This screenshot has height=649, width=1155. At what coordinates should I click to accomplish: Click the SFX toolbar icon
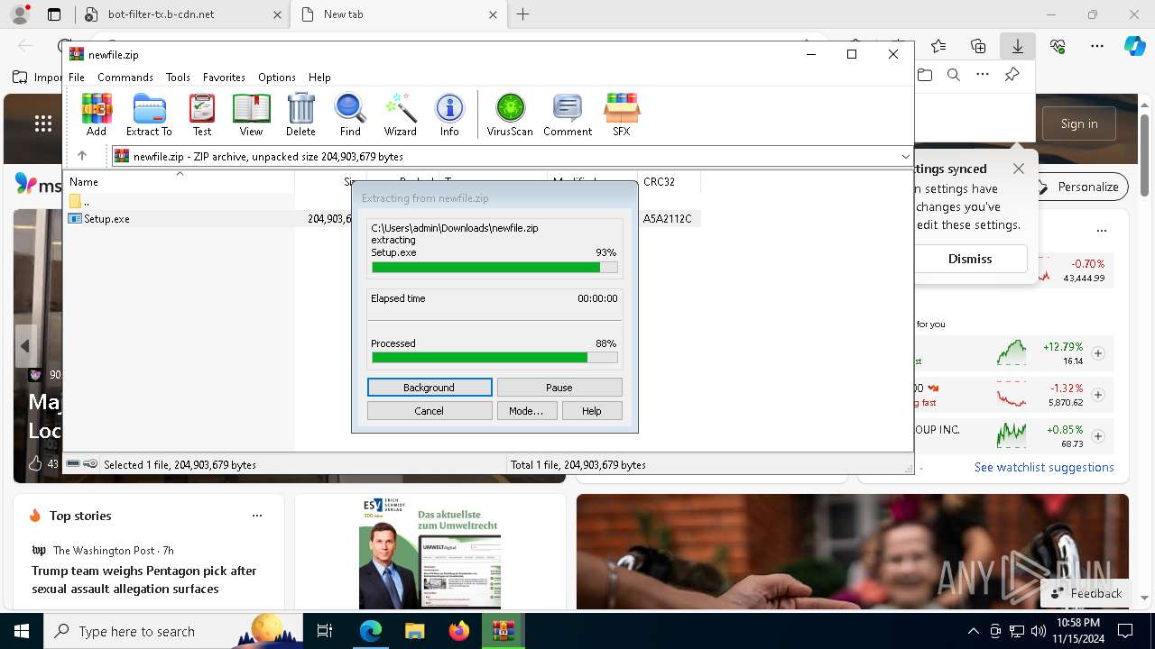622,114
